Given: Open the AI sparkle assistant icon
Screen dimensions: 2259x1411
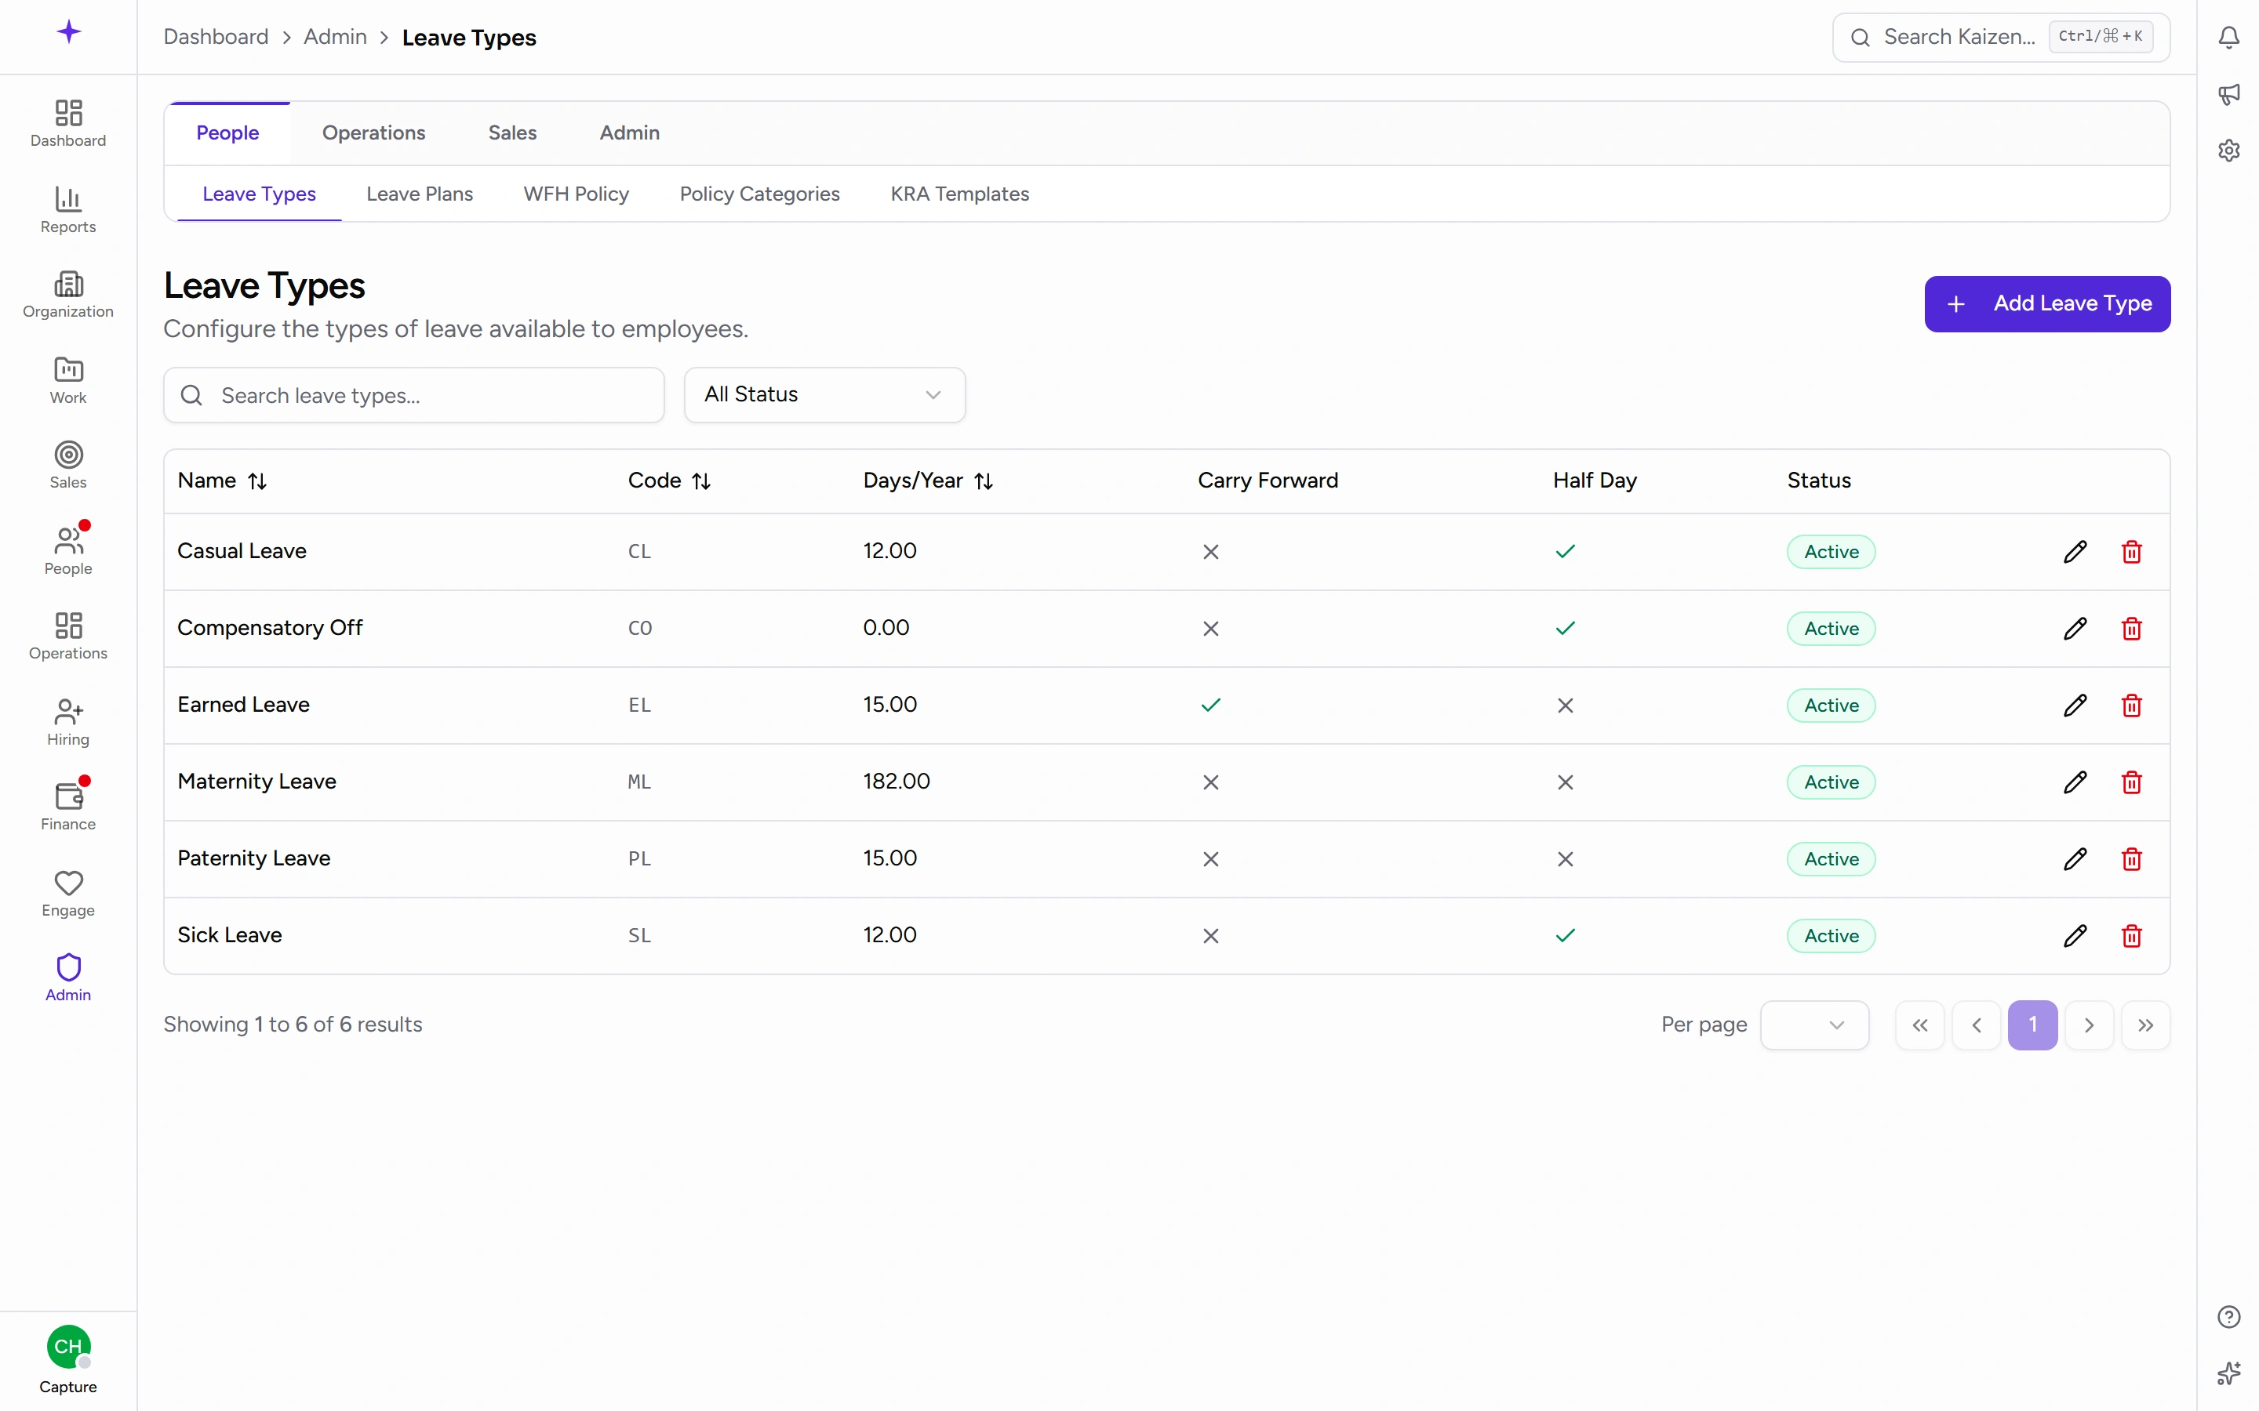Looking at the screenshot, I should [x=2228, y=1373].
